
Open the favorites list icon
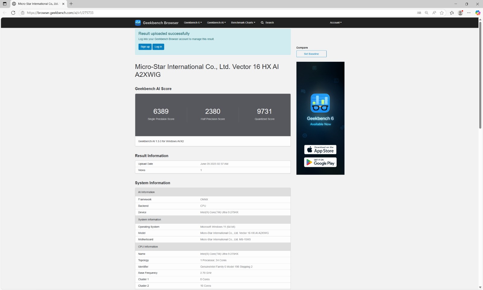click(x=452, y=13)
